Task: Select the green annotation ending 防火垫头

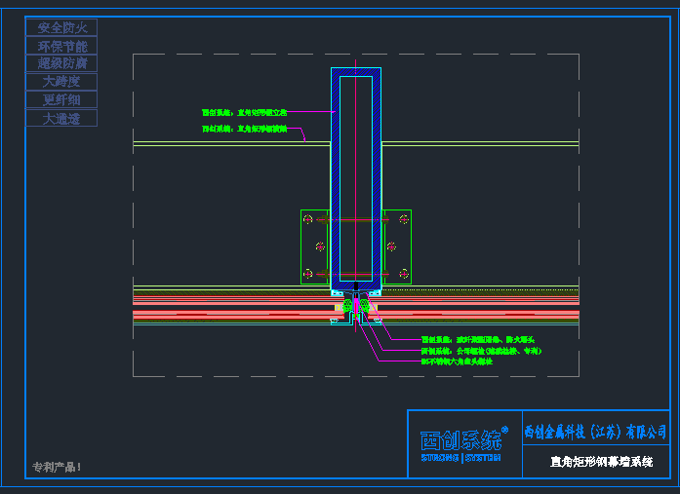Action: [478, 339]
